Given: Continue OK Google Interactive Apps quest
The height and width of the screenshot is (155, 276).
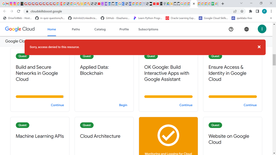Looking at the screenshot, I should [186, 105].
